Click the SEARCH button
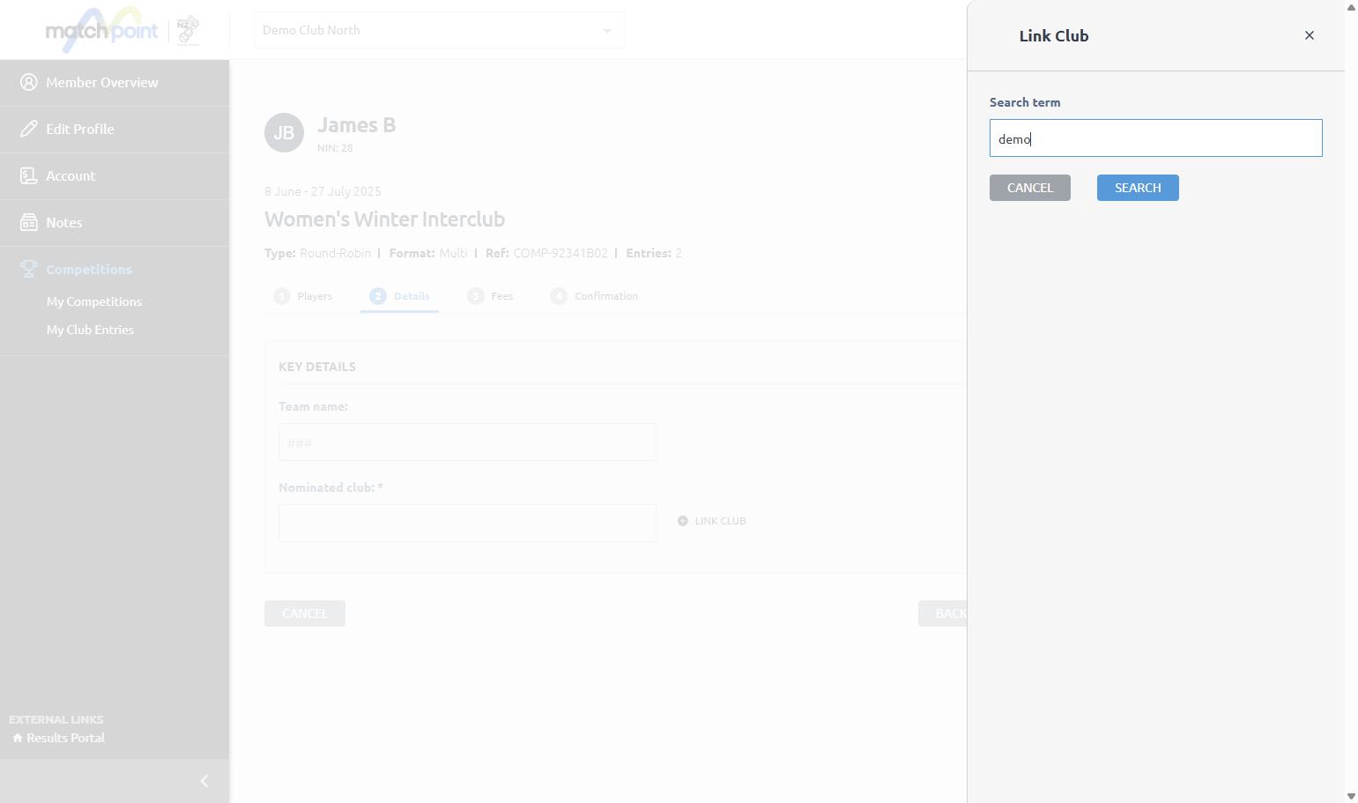1358x803 pixels. pyautogui.click(x=1138, y=188)
